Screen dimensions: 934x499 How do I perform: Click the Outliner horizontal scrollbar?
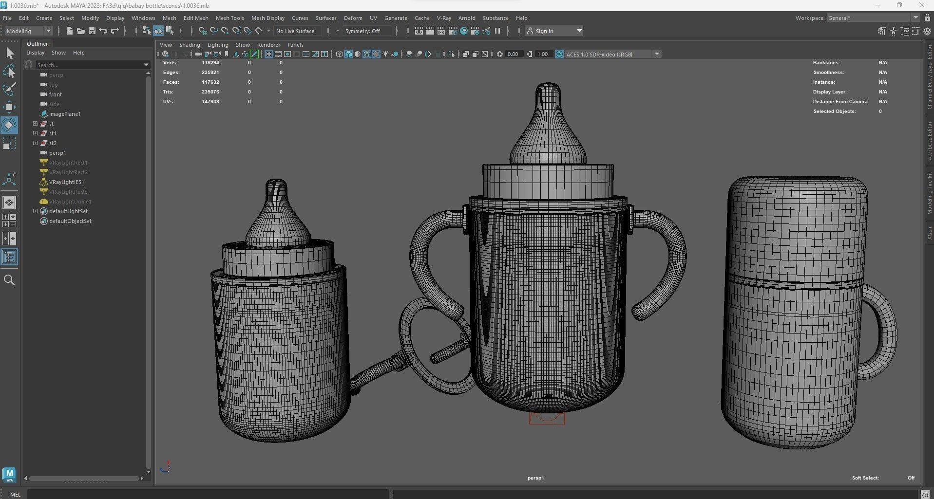click(84, 478)
